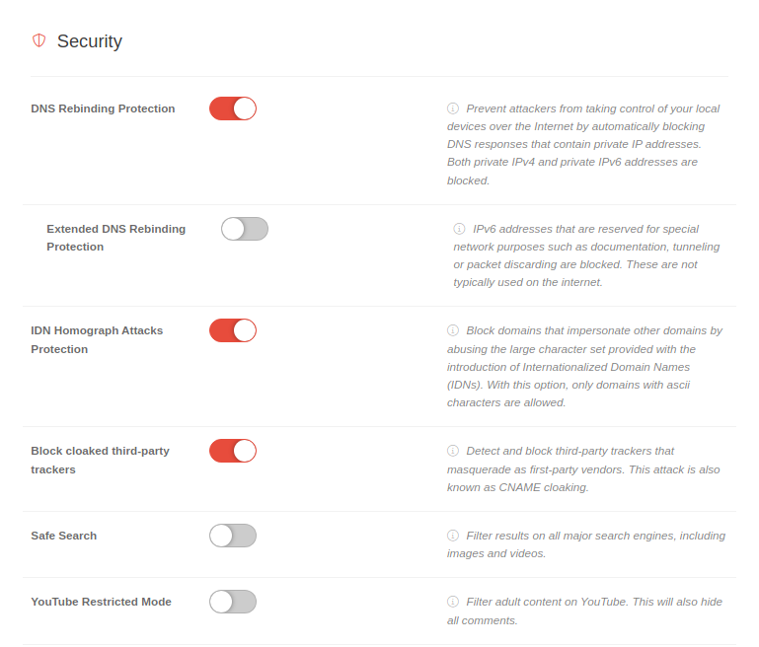
Task: Disable Block cloaked third-party trackers switch
Action: pyautogui.click(x=233, y=451)
